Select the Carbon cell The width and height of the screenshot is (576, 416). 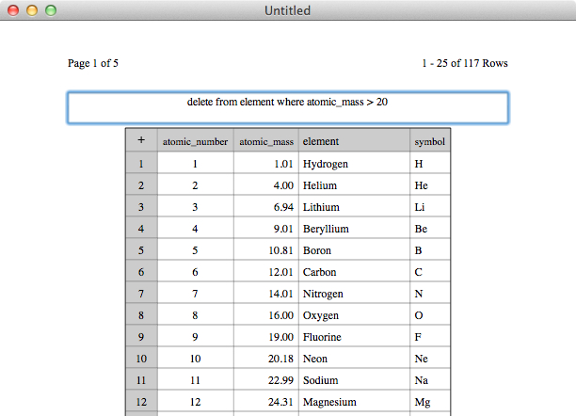coord(354,272)
